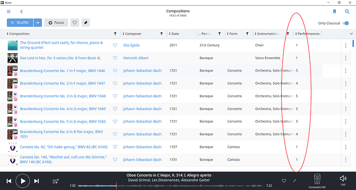Viewport: 356px width, 190px height.
Task: Click the Conexant HD audio zone icon
Action: click(317, 179)
